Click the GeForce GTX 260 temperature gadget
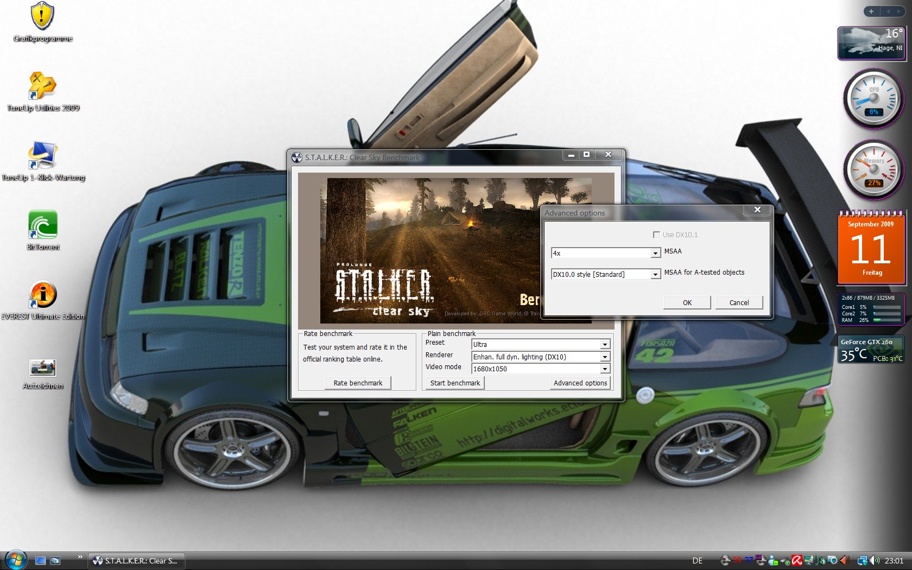Viewport: 912px width, 570px height. click(871, 349)
